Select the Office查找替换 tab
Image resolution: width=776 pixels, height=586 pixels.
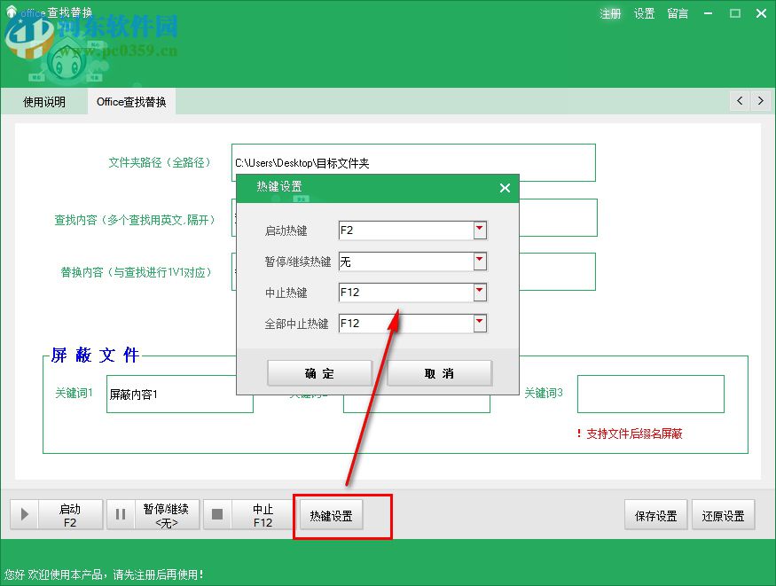point(131,101)
